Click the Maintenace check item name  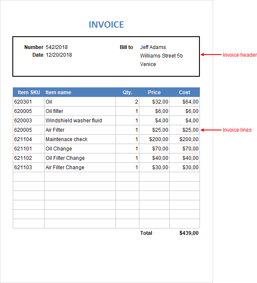66,139
